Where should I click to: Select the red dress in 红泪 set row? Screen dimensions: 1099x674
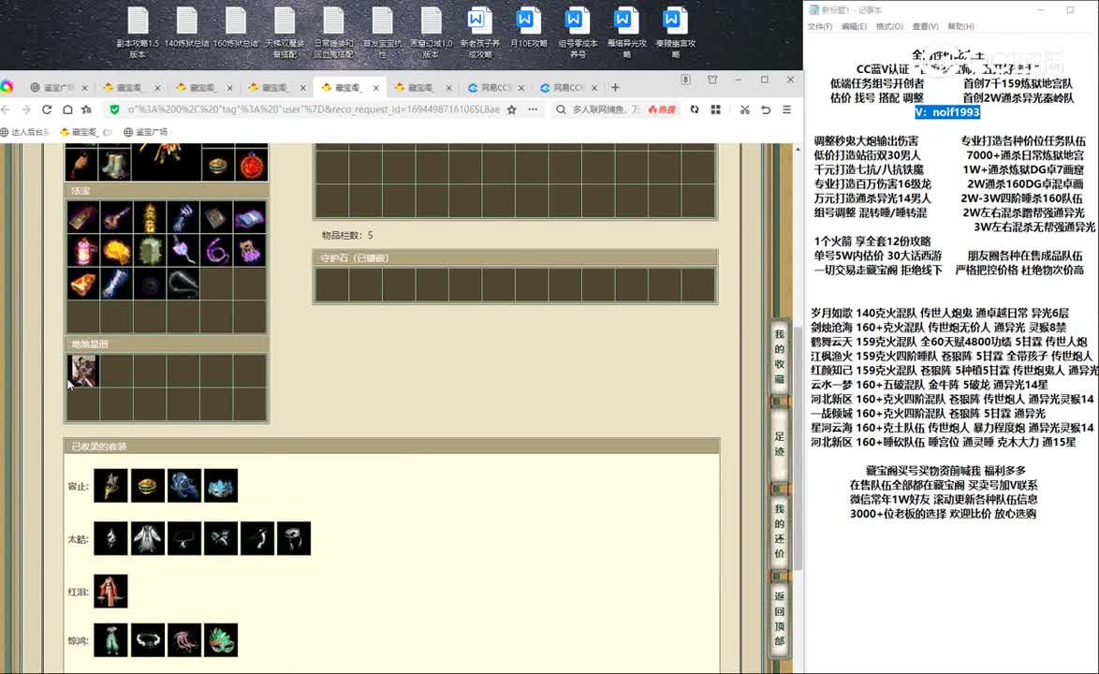click(110, 591)
